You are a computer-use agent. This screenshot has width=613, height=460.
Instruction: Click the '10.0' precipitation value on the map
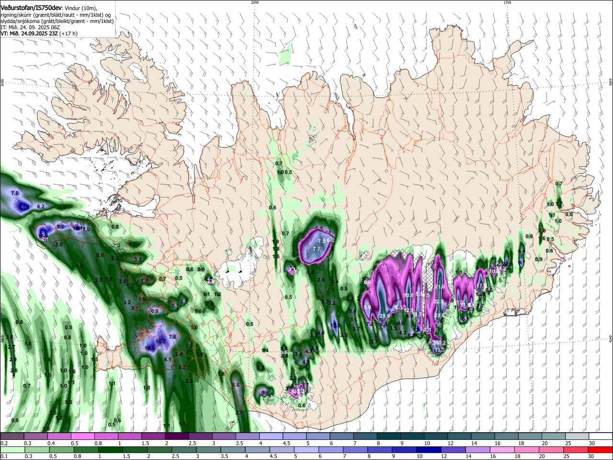click(409, 296)
